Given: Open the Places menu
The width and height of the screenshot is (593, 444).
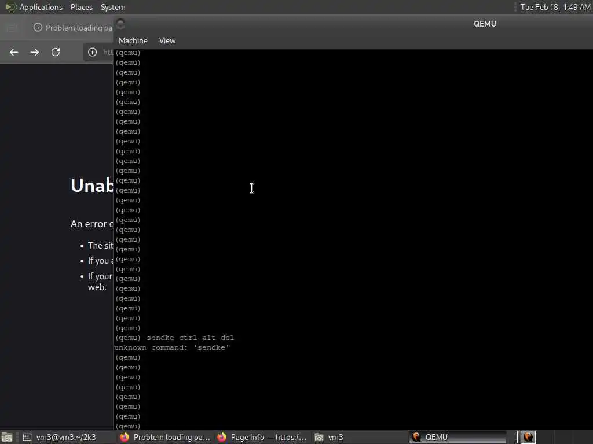Looking at the screenshot, I should [x=81, y=7].
